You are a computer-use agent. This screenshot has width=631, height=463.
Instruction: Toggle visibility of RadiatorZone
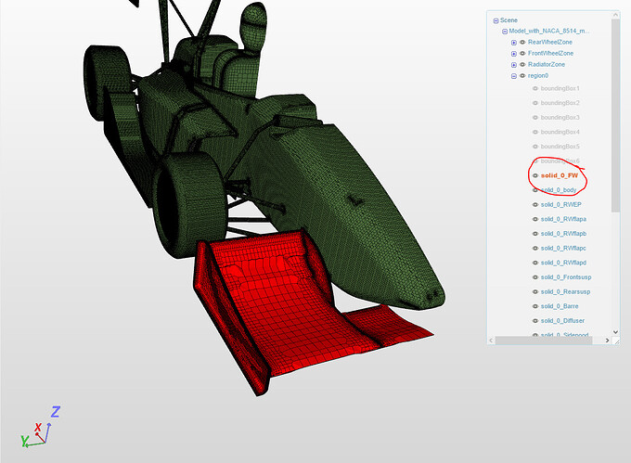pos(522,64)
